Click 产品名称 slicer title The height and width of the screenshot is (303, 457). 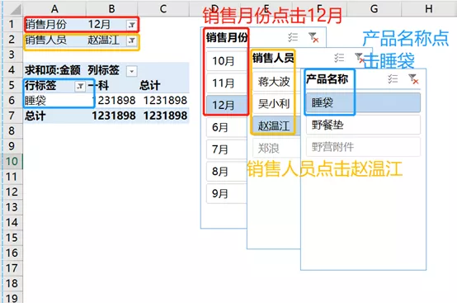coord(327,78)
